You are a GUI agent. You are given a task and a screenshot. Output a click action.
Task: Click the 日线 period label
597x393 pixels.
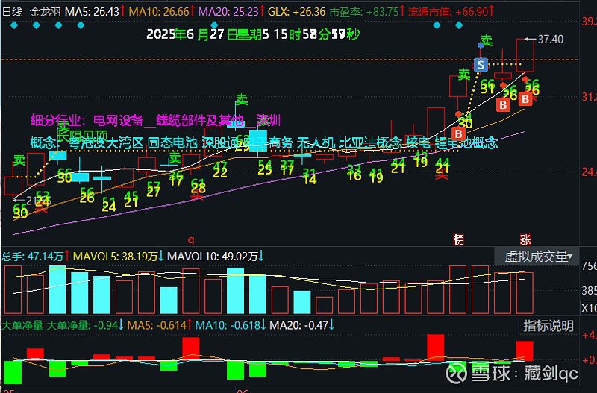pyautogui.click(x=12, y=12)
